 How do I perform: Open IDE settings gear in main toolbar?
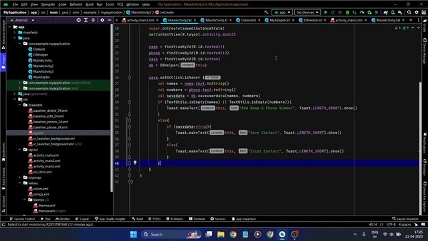[x=417, y=12]
